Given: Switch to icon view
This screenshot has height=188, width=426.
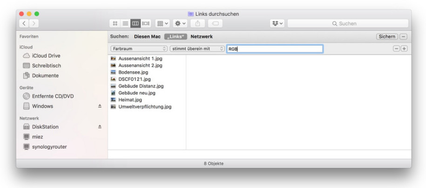Looking at the screenshot, I should tap(115, 23).
